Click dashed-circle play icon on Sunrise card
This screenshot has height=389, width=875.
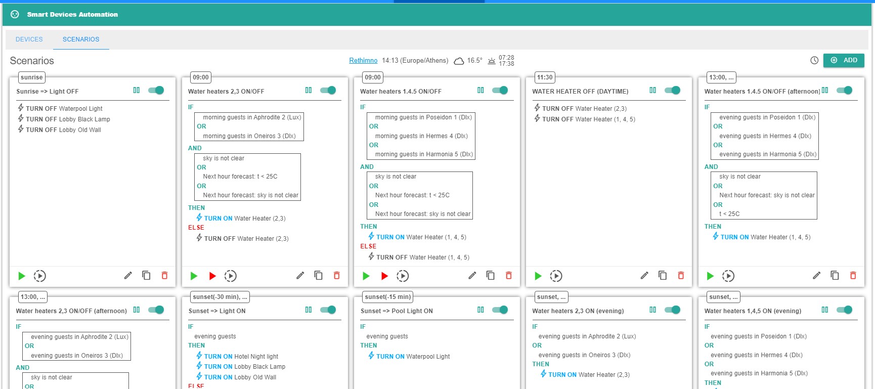(x=40, y=276)
